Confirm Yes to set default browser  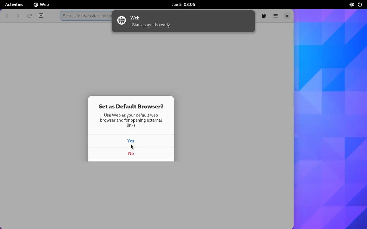(131, 141)
